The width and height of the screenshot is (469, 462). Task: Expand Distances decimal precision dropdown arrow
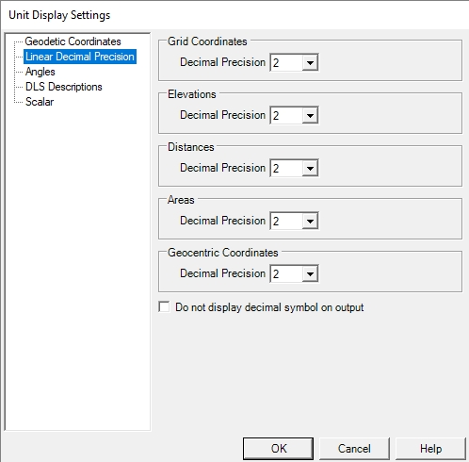[310, 168]
